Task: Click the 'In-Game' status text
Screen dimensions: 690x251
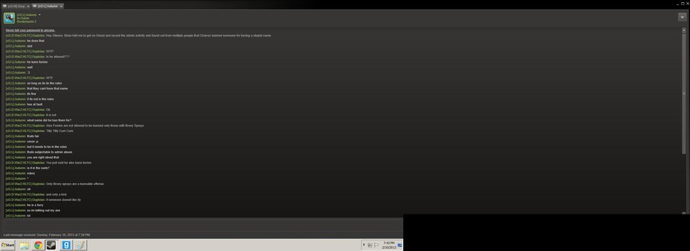Action: point(23,18)
